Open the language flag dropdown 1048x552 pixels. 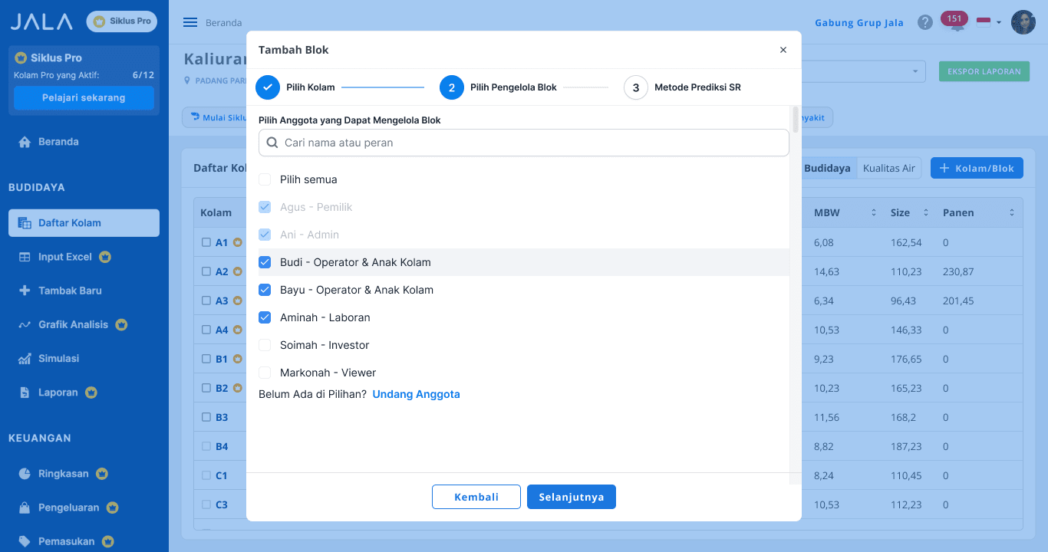tap(989, 22)
